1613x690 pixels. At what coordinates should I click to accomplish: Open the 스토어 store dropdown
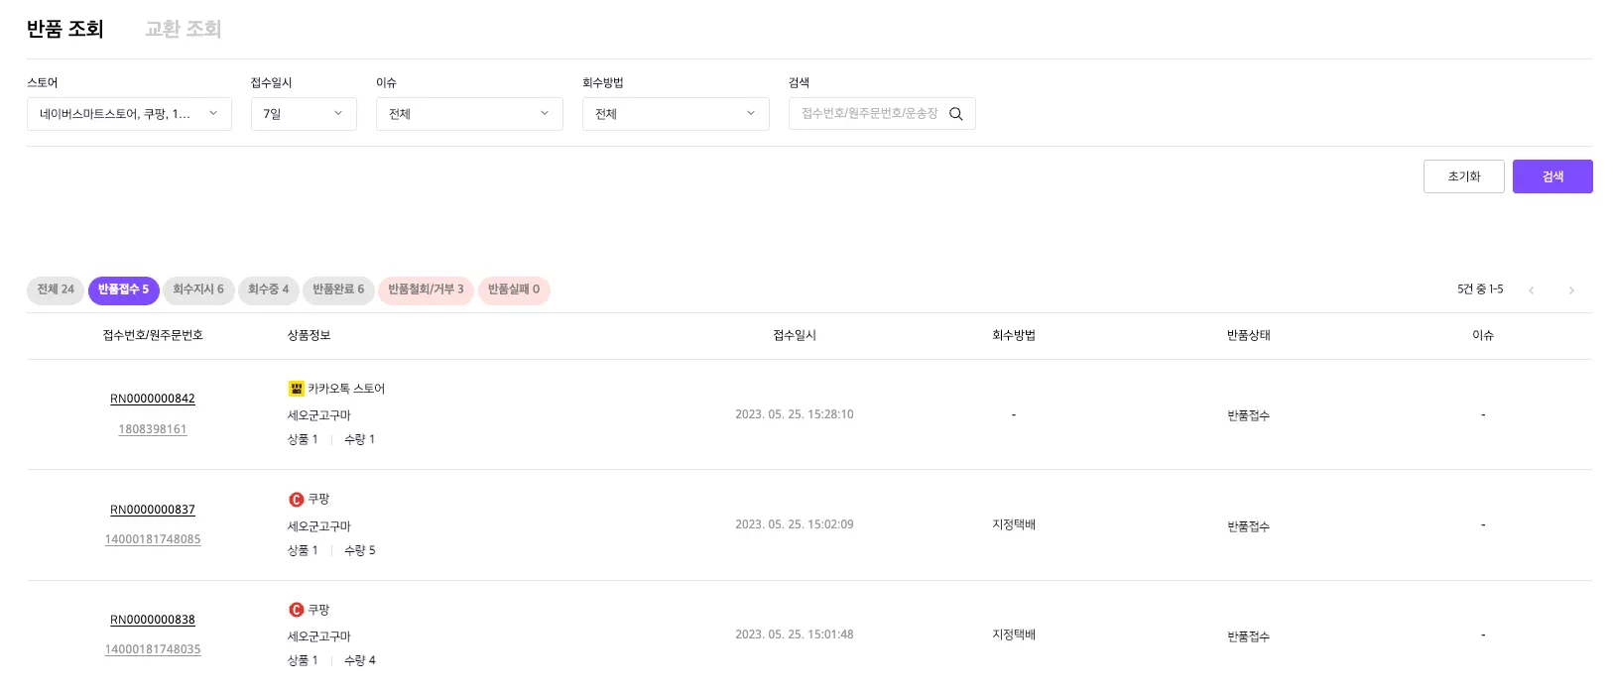129,114
